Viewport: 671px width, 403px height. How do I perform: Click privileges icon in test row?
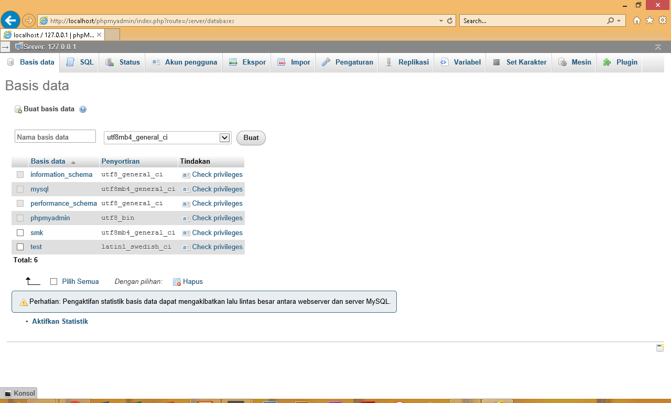click(x=186, y=247)
